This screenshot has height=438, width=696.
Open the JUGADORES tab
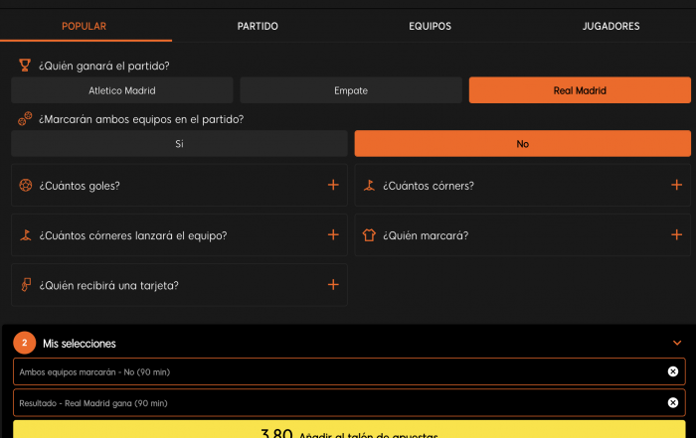610,26
